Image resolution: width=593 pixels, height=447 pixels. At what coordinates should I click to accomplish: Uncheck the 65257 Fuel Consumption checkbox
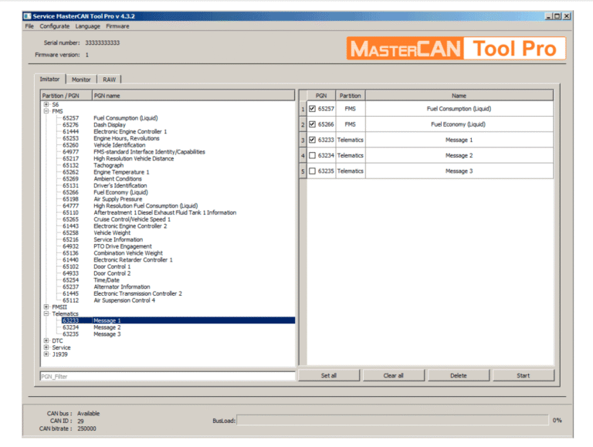[312, 109]
